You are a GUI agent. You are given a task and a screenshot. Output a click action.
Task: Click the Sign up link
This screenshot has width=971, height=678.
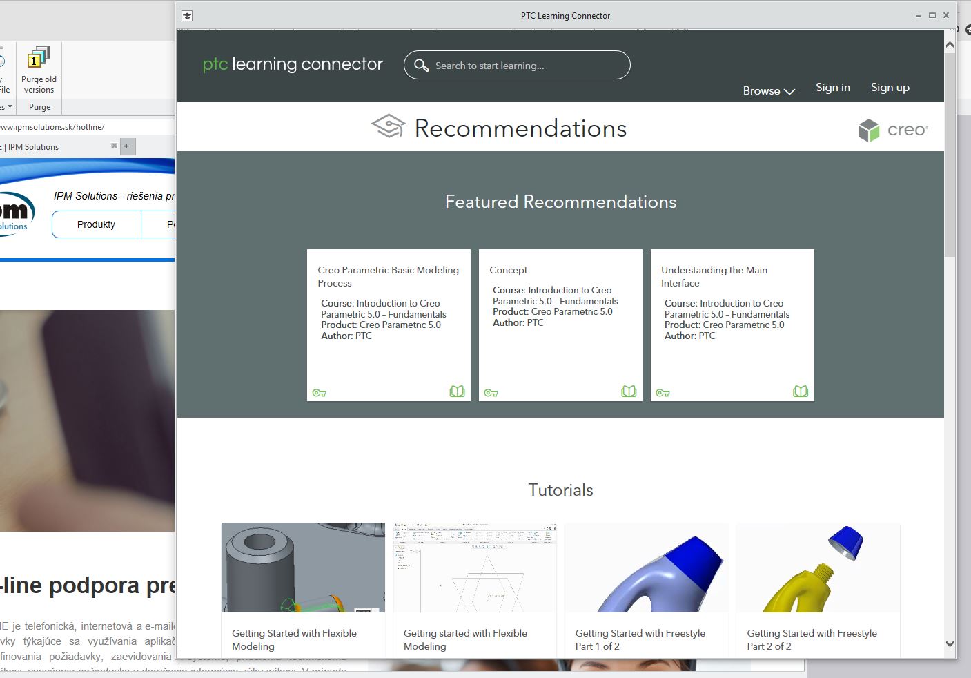890,88
